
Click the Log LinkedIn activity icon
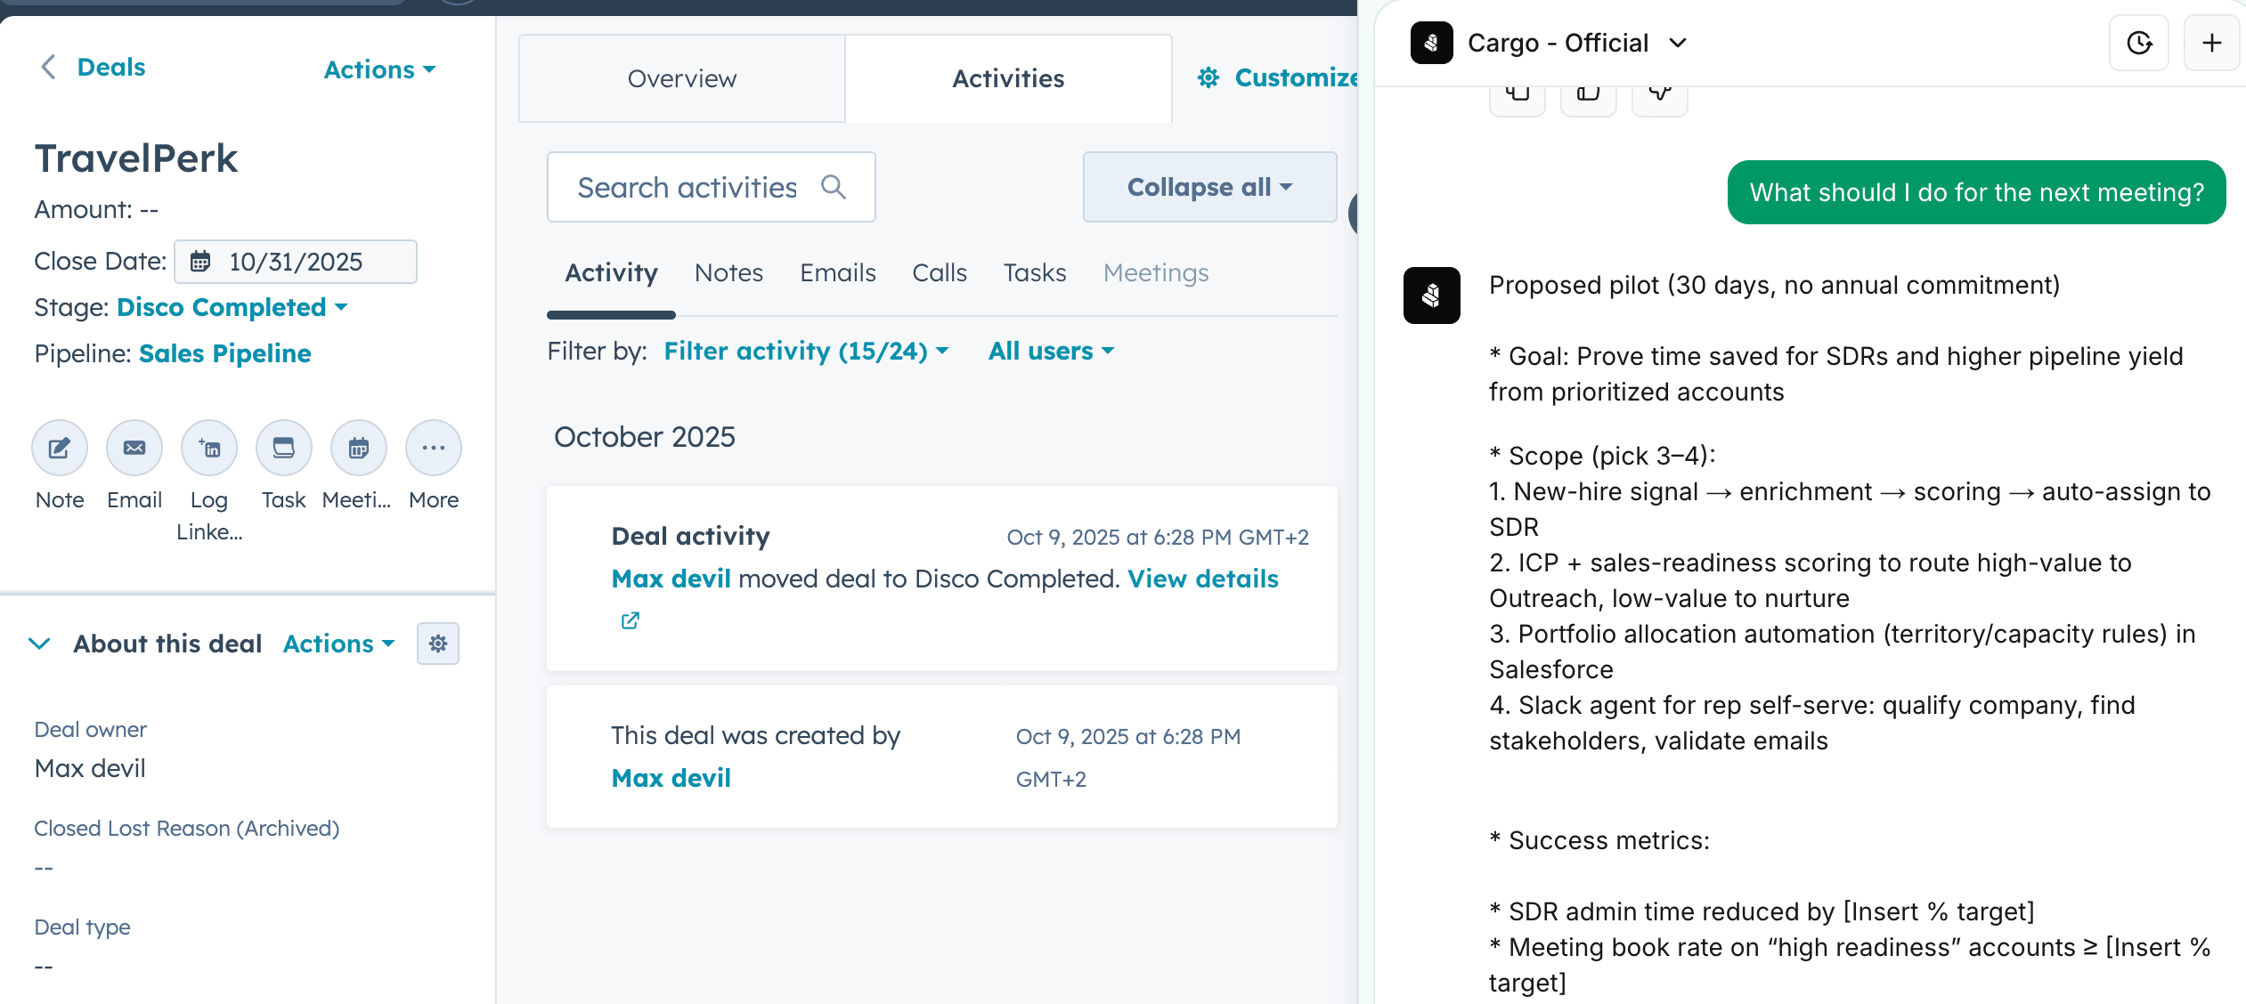pyautogui.click(x=209, y=448)
